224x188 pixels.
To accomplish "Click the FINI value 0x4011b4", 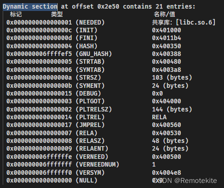I will [166, 38].
